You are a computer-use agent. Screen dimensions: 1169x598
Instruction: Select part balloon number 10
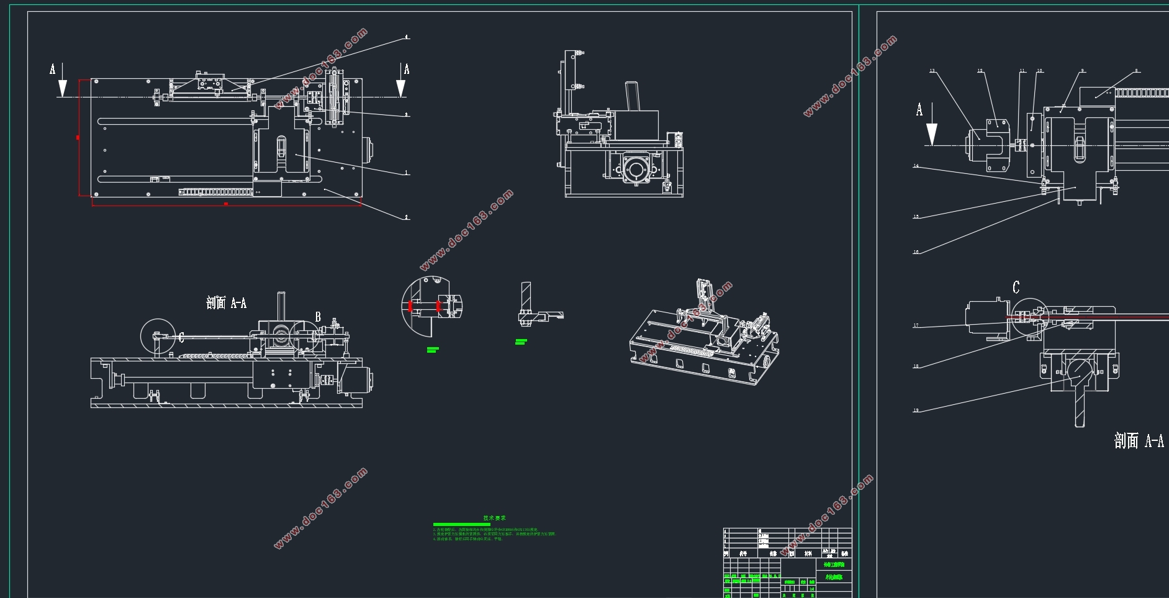pos(1040,71)
